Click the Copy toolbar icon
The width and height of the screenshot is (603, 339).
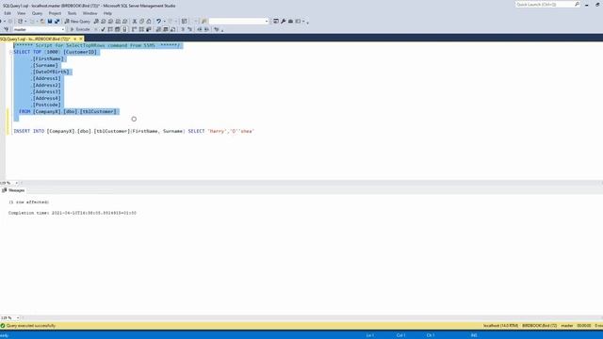(x=141, y=21)
